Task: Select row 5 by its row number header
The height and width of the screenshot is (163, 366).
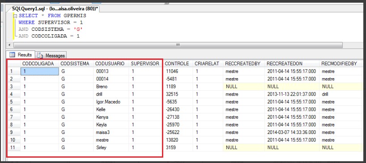Action: [14, 102]
